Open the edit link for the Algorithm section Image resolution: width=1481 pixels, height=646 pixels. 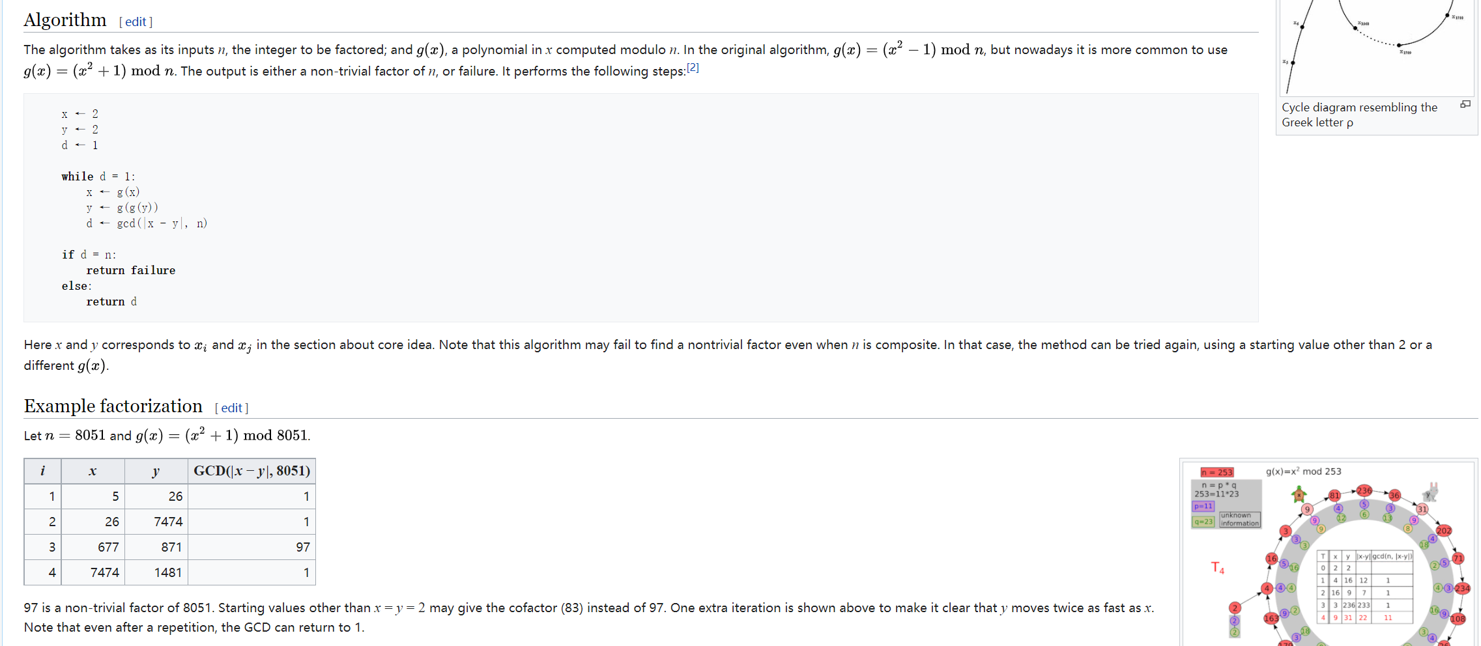(x=136, y=22)
